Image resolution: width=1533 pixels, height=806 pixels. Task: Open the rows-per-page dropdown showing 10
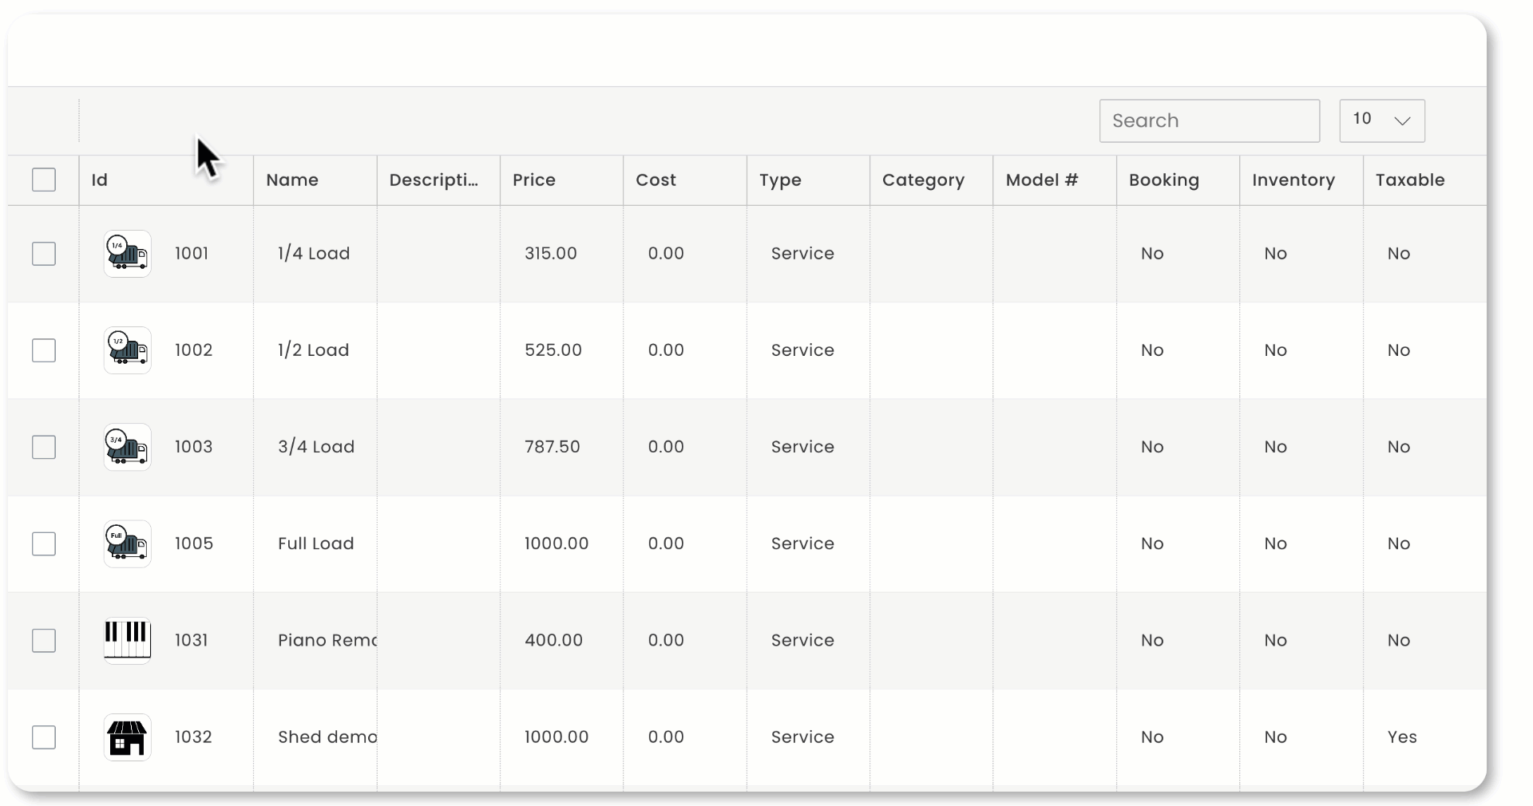click(1382, 121)
